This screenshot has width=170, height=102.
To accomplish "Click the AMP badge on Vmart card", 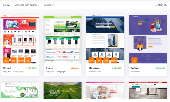I will pyautogui.click(x=14, y=60).
